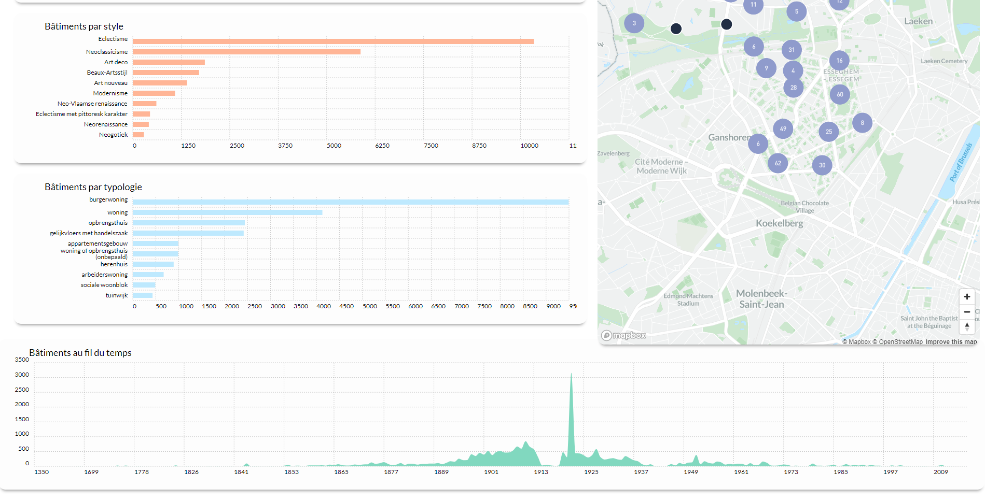This screenshot has height=501, width=985.
Task: Select the Beaux-Artsstijl bar
Action: (x=166, y=73)
